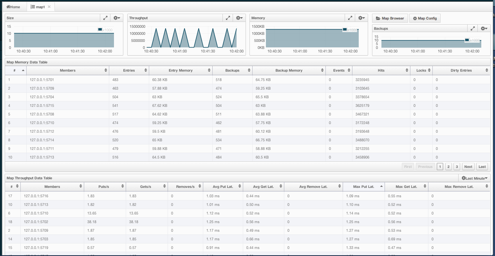Open Throughput chart gear settings menu
Screen dimensions: 495x256
239,18
